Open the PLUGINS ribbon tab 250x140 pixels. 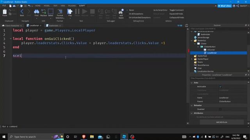point(72,6)
